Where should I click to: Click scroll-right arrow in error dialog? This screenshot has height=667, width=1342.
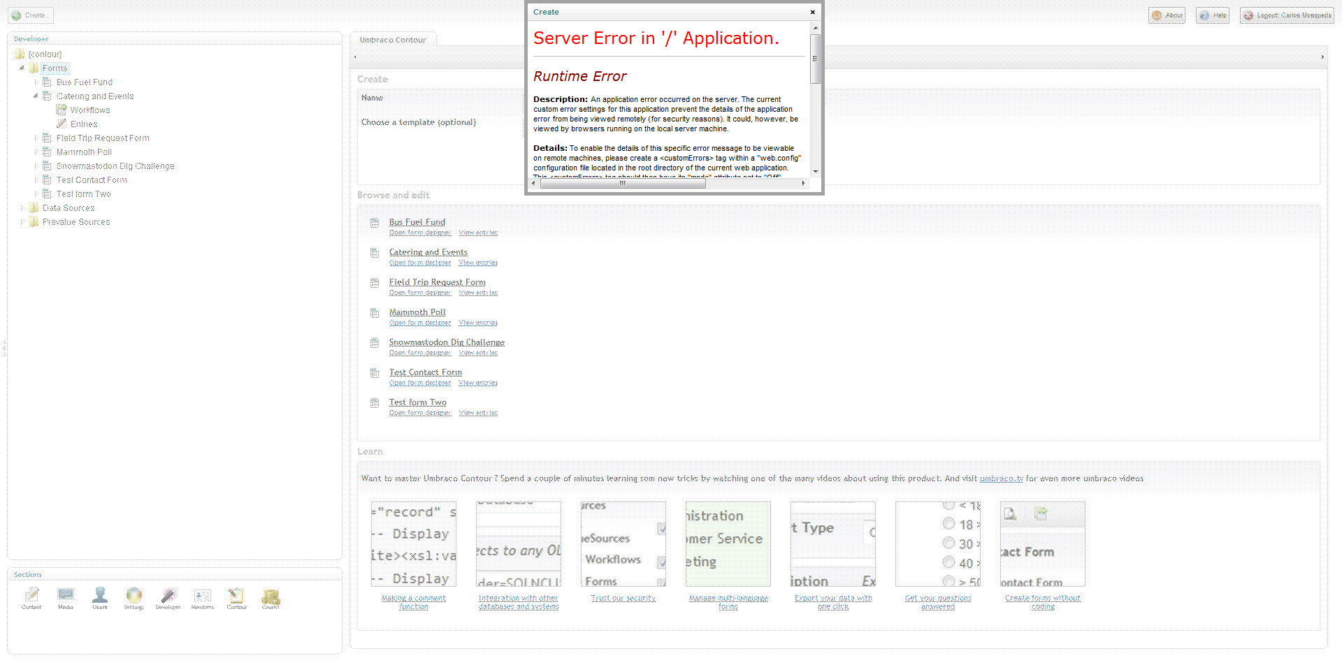pyautogui.click(x=804, y=183)
